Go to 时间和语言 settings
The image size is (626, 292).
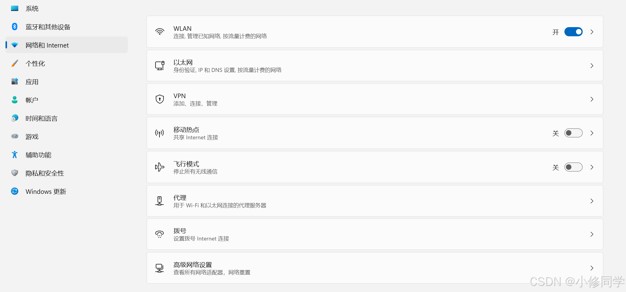tap(66, 118)
